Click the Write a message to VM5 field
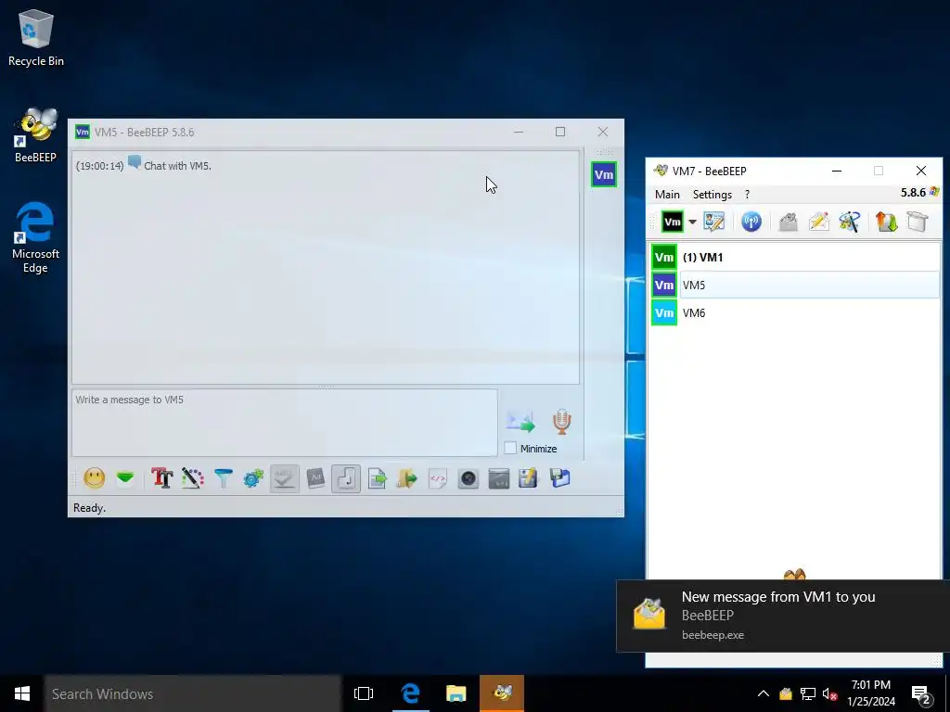This screenshot has height=712, width=950. click(285, 423)
